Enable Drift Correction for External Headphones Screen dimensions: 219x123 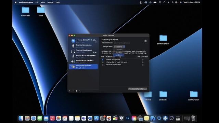click(x=143, y=60)
